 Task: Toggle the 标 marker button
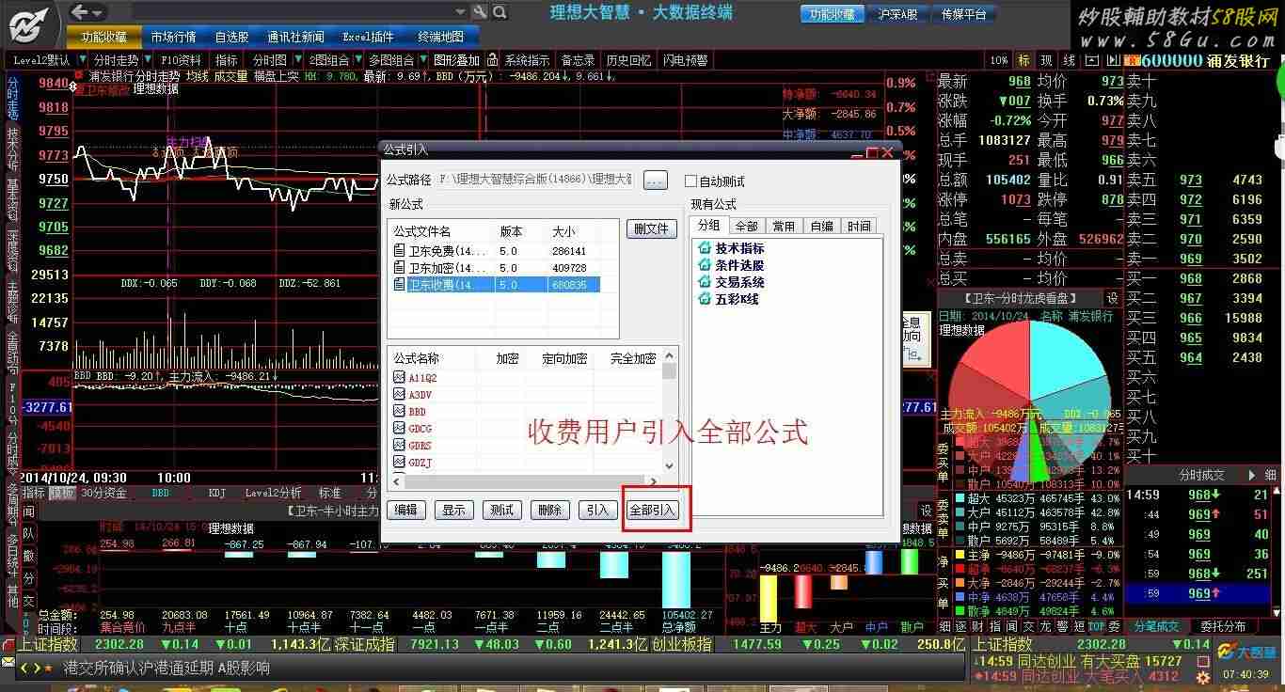click(x=1023, y=60)
